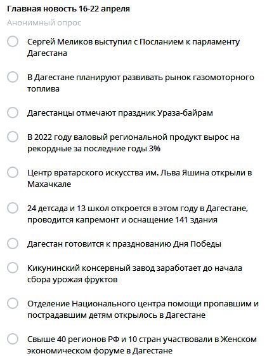
Task: Select the Ураза-байрам holiday radio button
Action: (13, 113)
